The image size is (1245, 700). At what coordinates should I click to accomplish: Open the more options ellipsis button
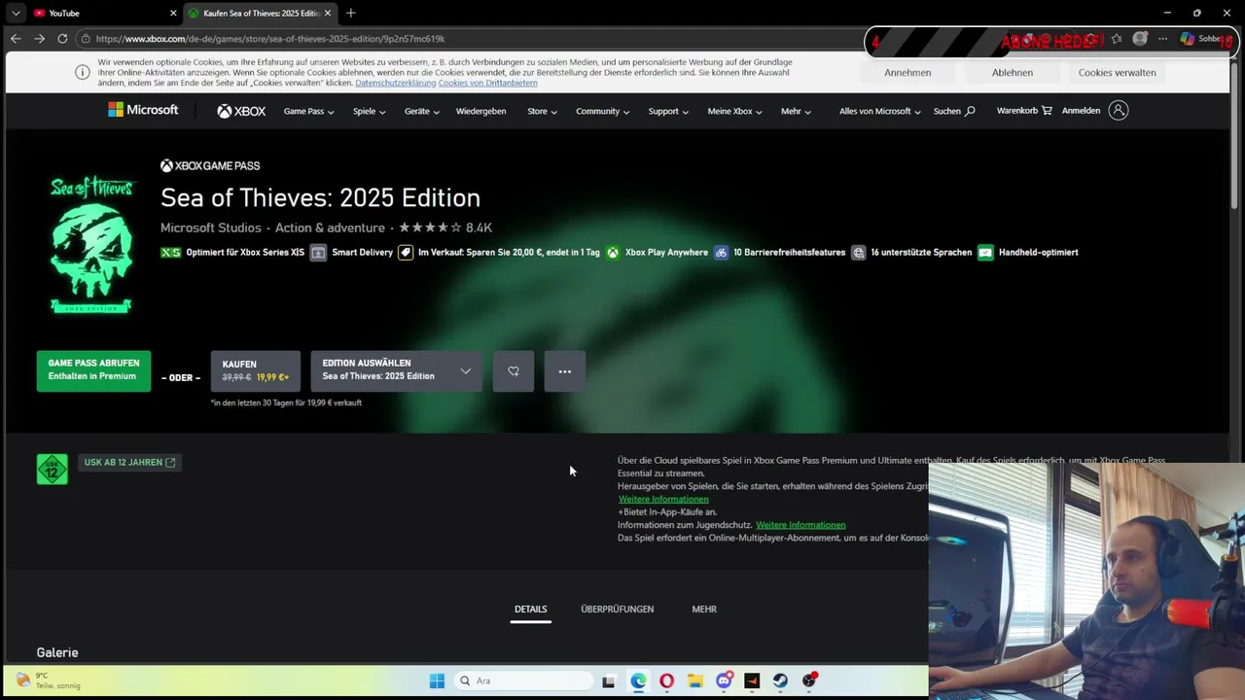coord(565,371)
